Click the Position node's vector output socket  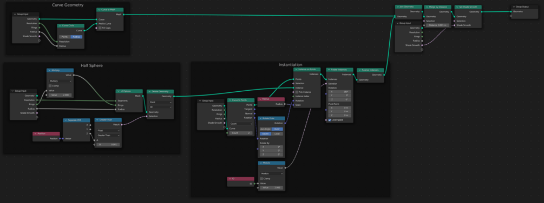pos(60,139)
